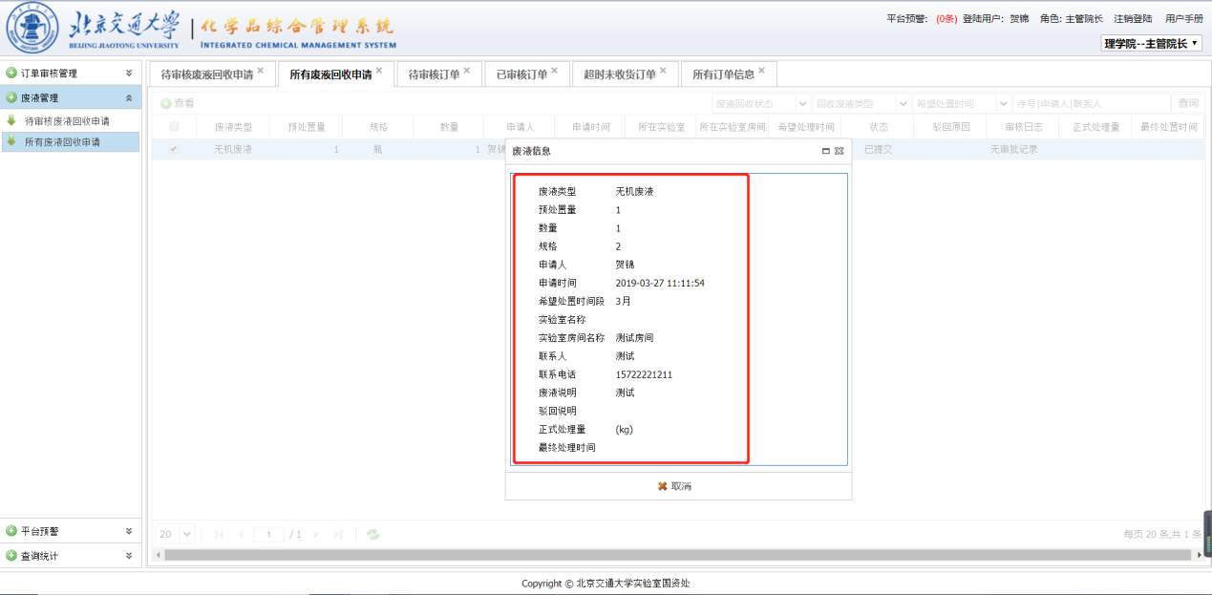Collapse the 废液管理 sidebar section

click(129, 97)
